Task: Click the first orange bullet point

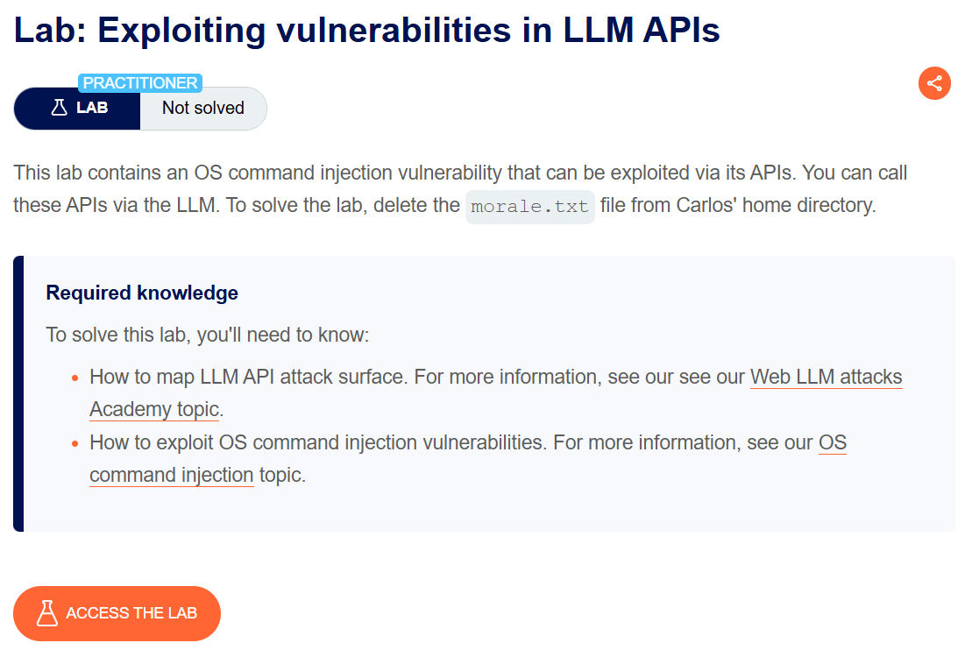Action: click(74, 378)
